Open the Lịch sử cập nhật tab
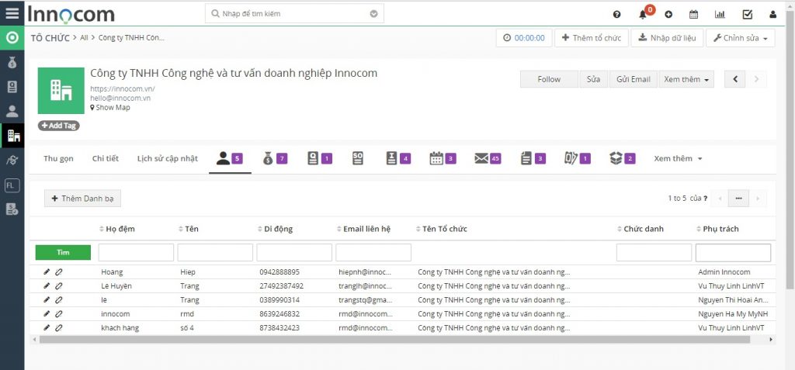795x370 pixels. [168, 159]
